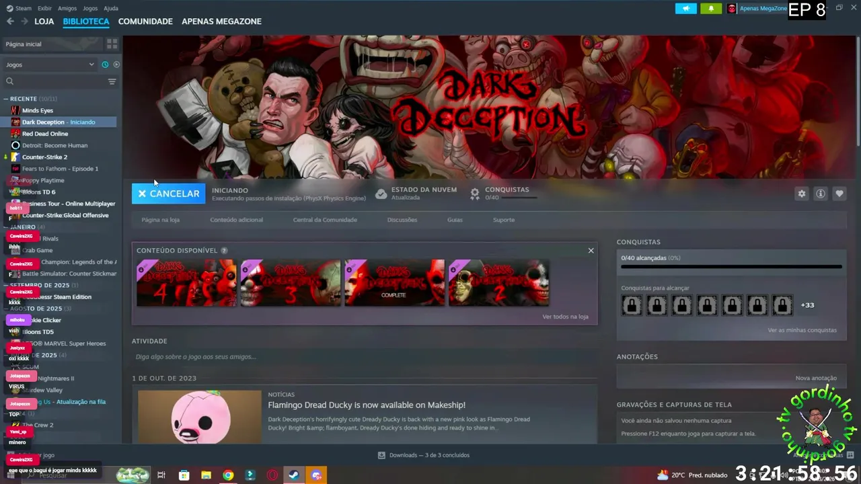Open the Dark Deception chapter 4 DLC thumbnail
The height and width of the screenshot is (484, 861).
[186, 283]
